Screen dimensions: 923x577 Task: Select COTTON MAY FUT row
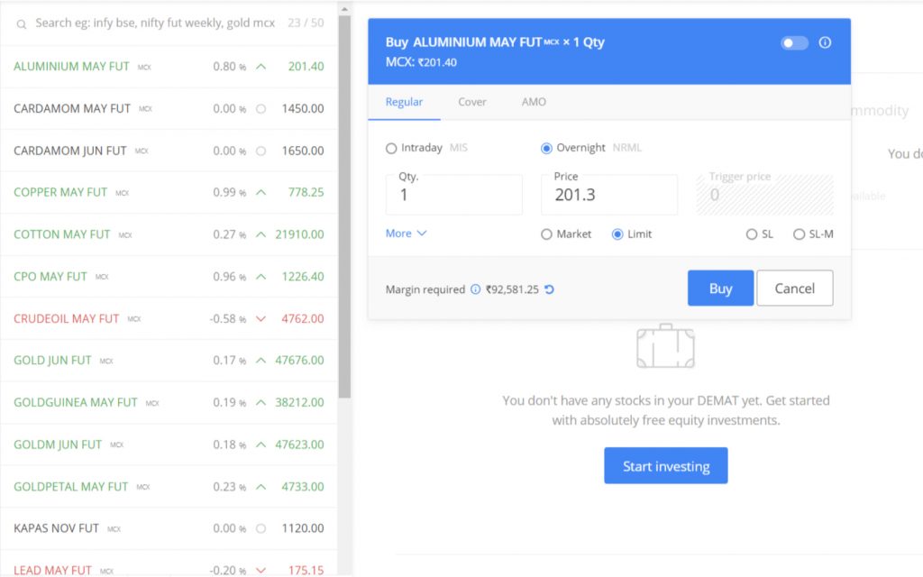point(169,234)
